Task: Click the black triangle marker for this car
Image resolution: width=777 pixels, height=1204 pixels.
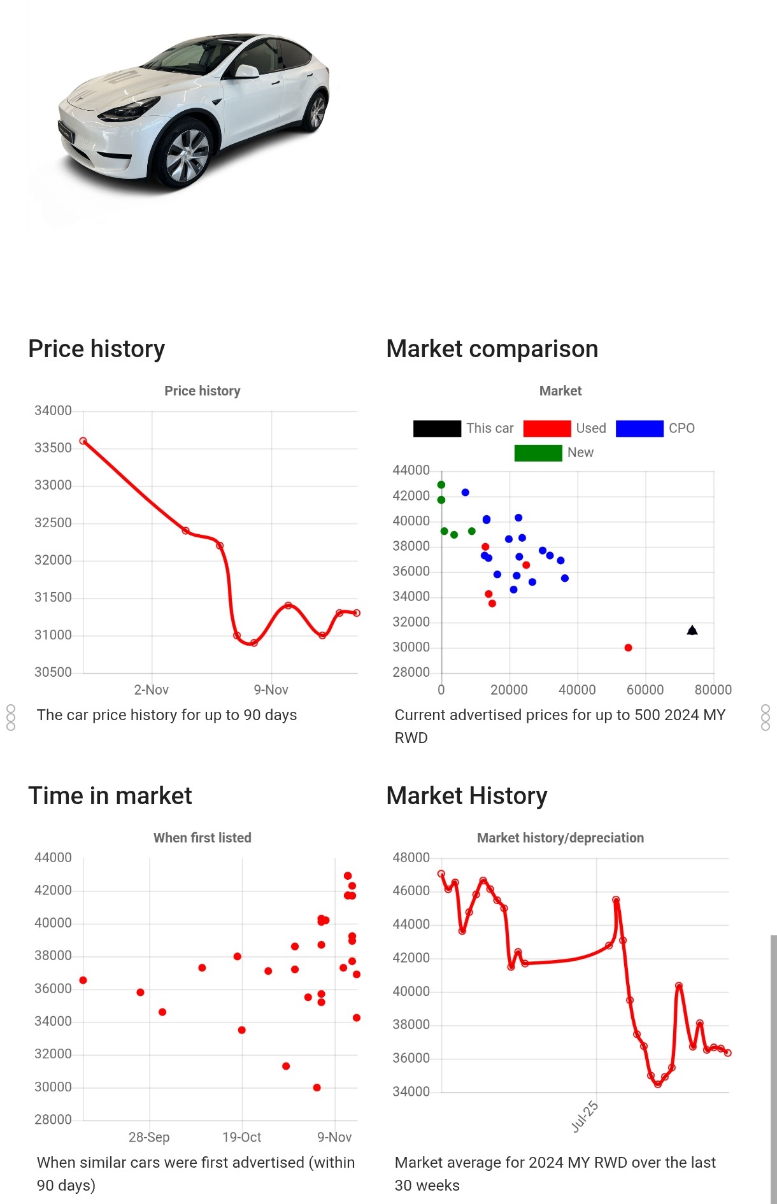Action: tap(692, 630)
